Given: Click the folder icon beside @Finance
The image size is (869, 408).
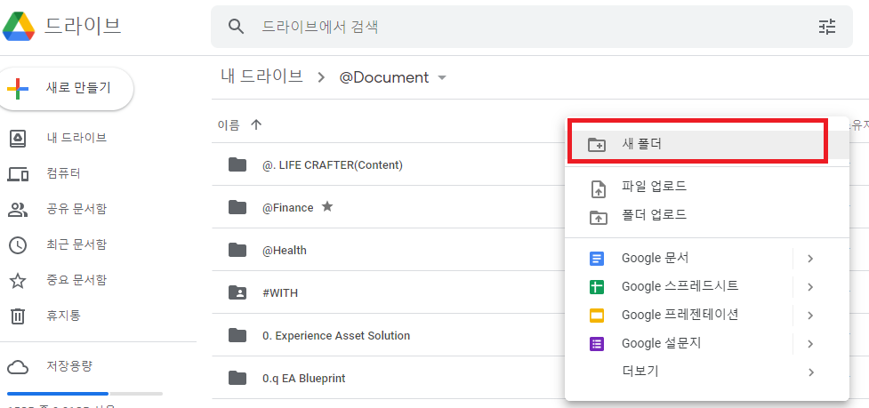Looking at the screenshot, I should point(237,207).
